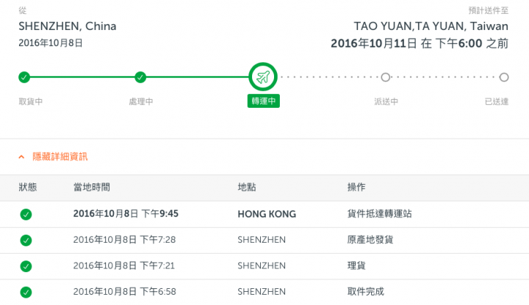Select the 貨件抵達轉運站 event text
Image resolution: width=529 pixels, height=305 pixels.
(380, 214)
